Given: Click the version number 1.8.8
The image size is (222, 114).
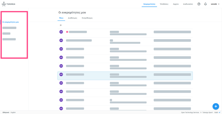Looking at the screenshot, I should pyautogui.click(x=216, y=112).
